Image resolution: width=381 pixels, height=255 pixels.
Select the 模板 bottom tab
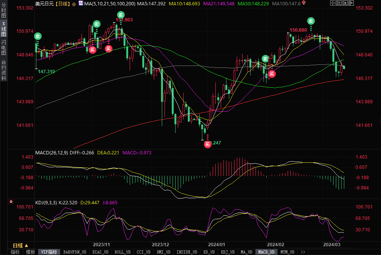(30, 252)
